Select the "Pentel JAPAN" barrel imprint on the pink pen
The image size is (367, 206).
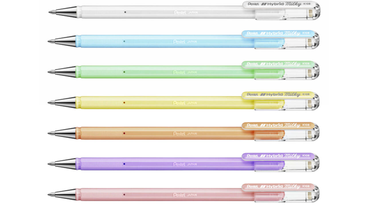[x=185, y=195]
